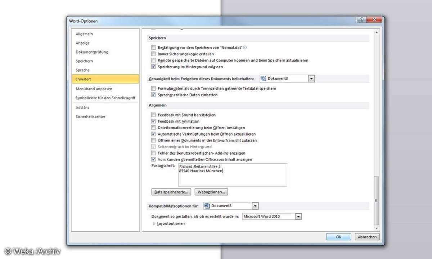Open Sicherheitscenter category
Image resolution: width=432 pixels, height=259 pixels.
coord(105,117)
